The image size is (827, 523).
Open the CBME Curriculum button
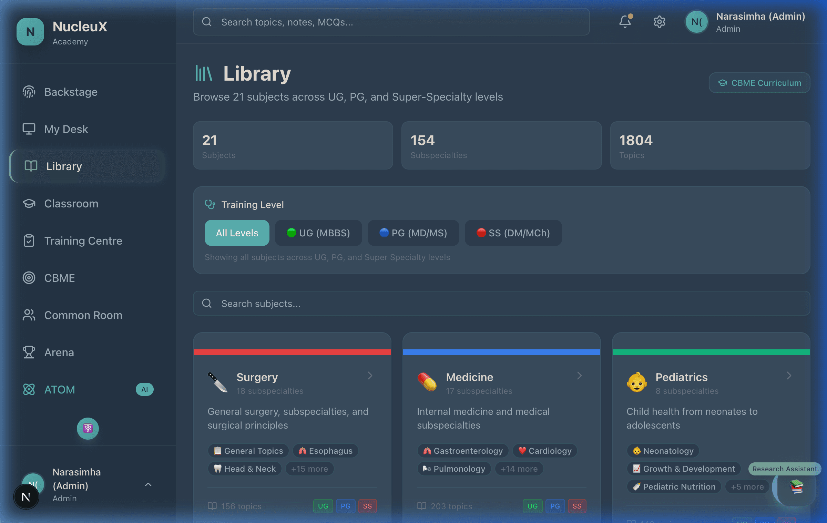pyautogui.click(x=759, y=83)
